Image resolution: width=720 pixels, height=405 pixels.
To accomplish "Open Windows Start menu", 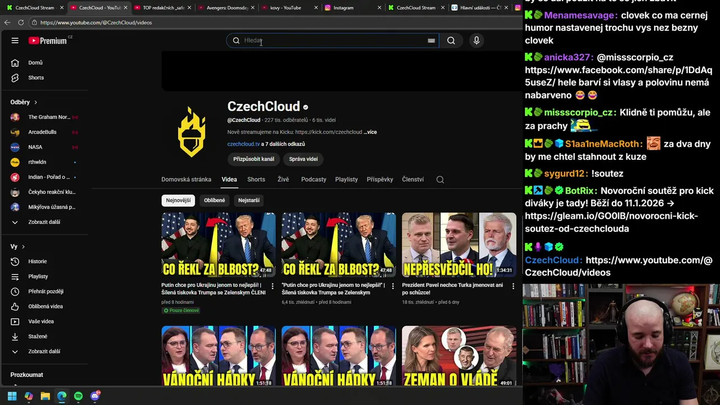I will pyautogui.click(x=12, y=396).
